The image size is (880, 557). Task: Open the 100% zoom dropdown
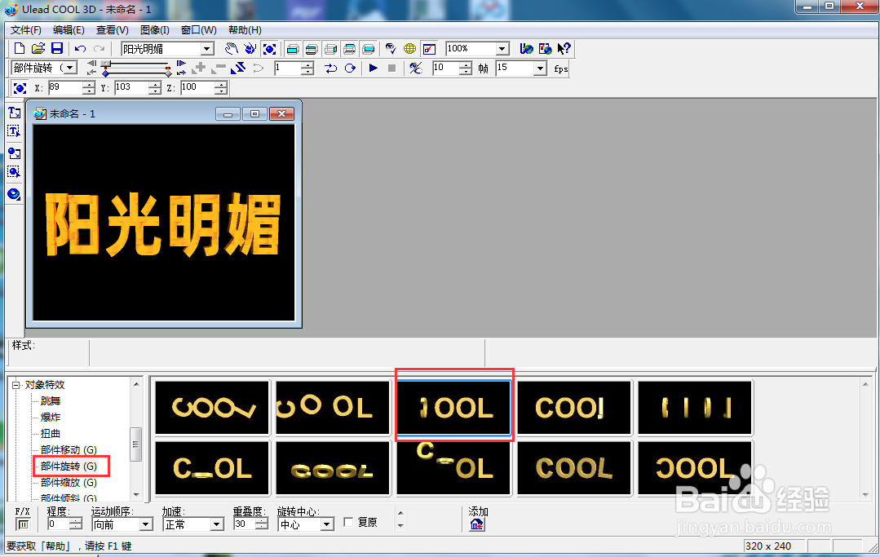502,49
